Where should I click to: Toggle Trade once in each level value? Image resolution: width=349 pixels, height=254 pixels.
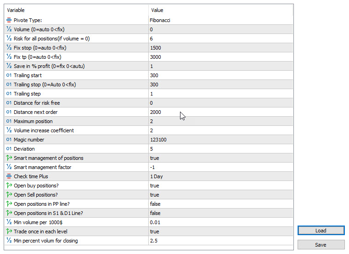154,231
